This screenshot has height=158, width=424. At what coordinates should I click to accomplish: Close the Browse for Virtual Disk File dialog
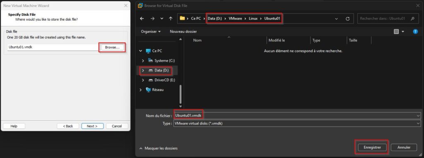point(418,5)
